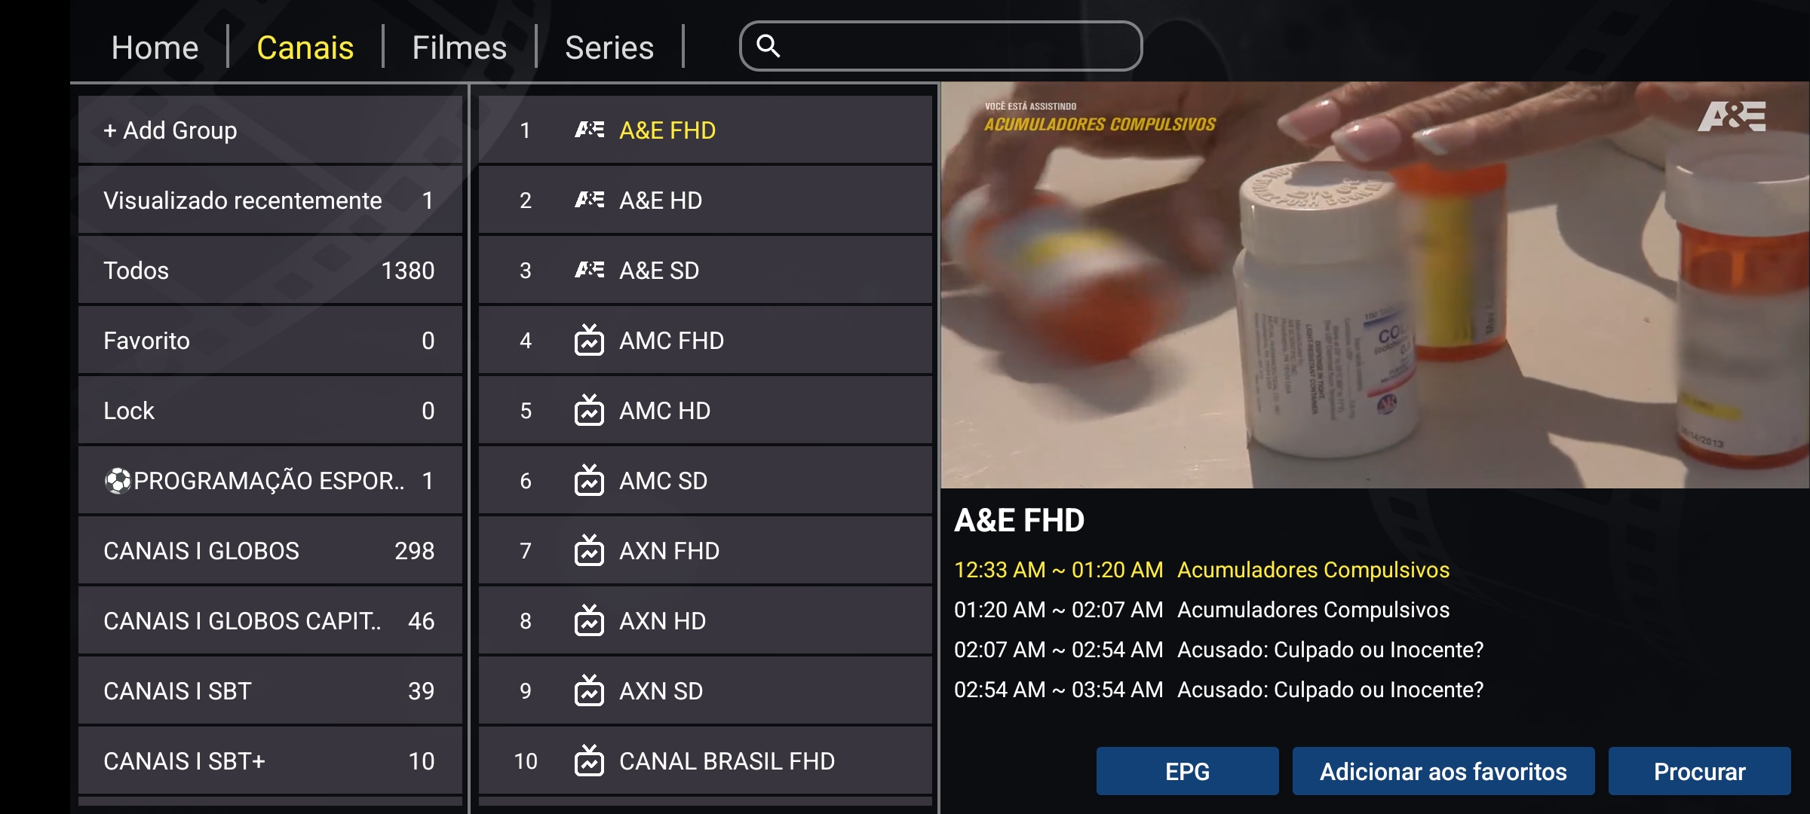
Task: Select the CANAIS | GLOBOS group
Action: [269, 551]
